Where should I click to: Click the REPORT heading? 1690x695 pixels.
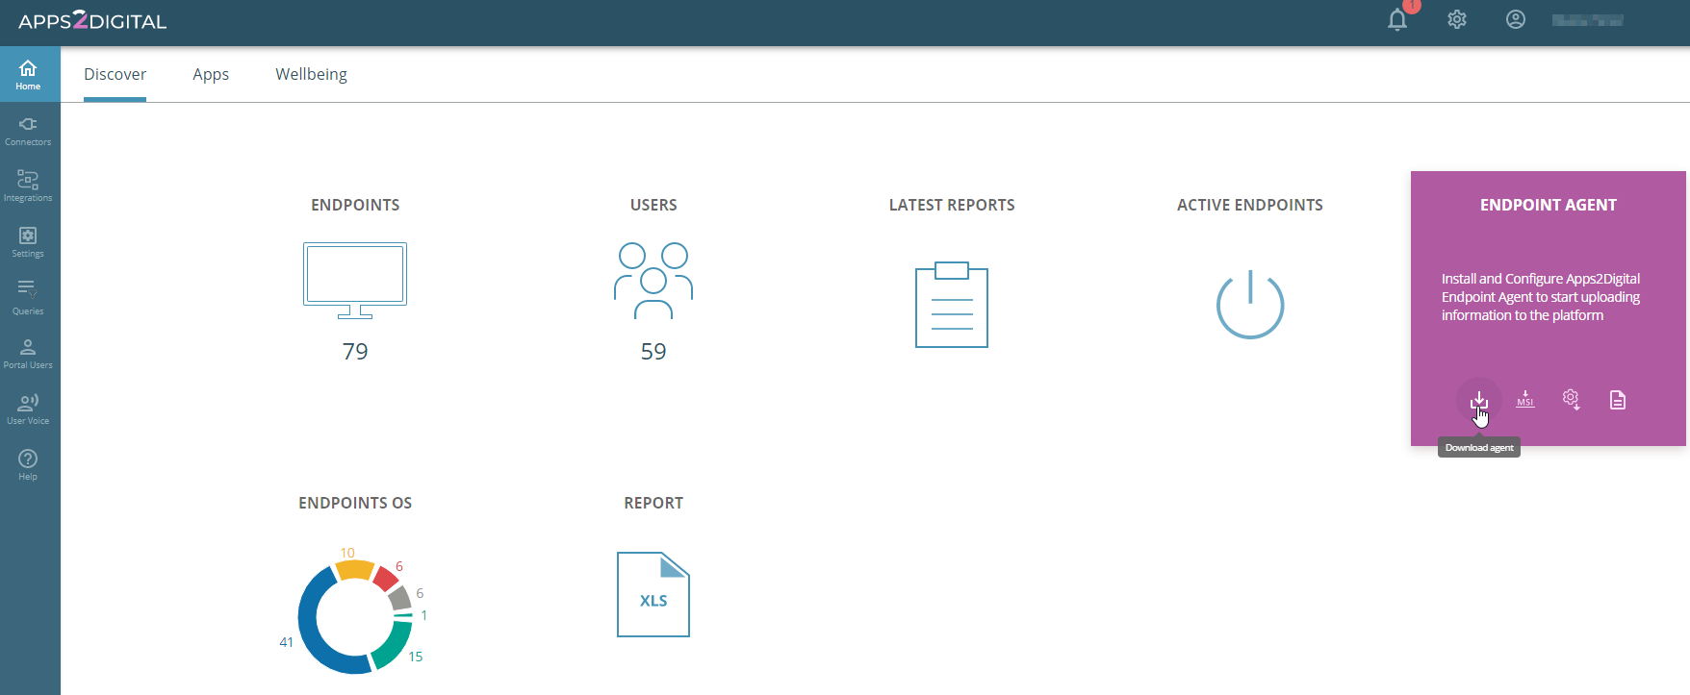tap(653, 503)
